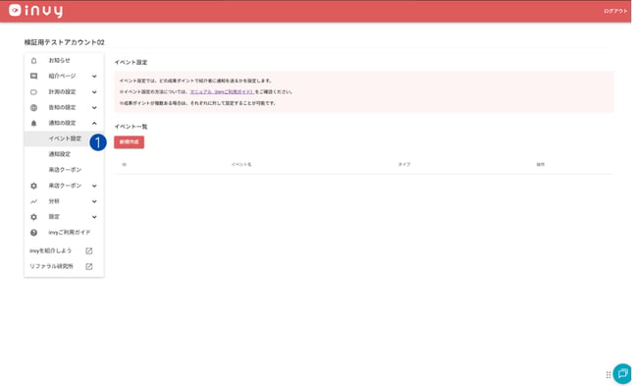This screenshot has width=632, height=386.
Task: Click the イベント一覧 section heading
Action: point(131,127)
